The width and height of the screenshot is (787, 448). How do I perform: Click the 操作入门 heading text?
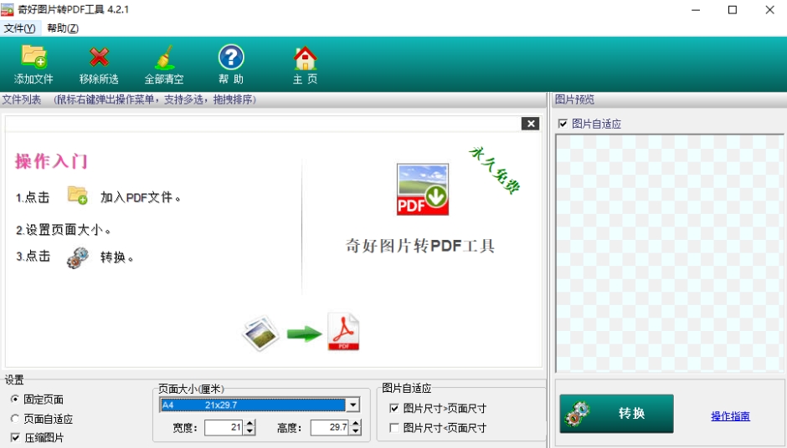click(x=51, y=161)
